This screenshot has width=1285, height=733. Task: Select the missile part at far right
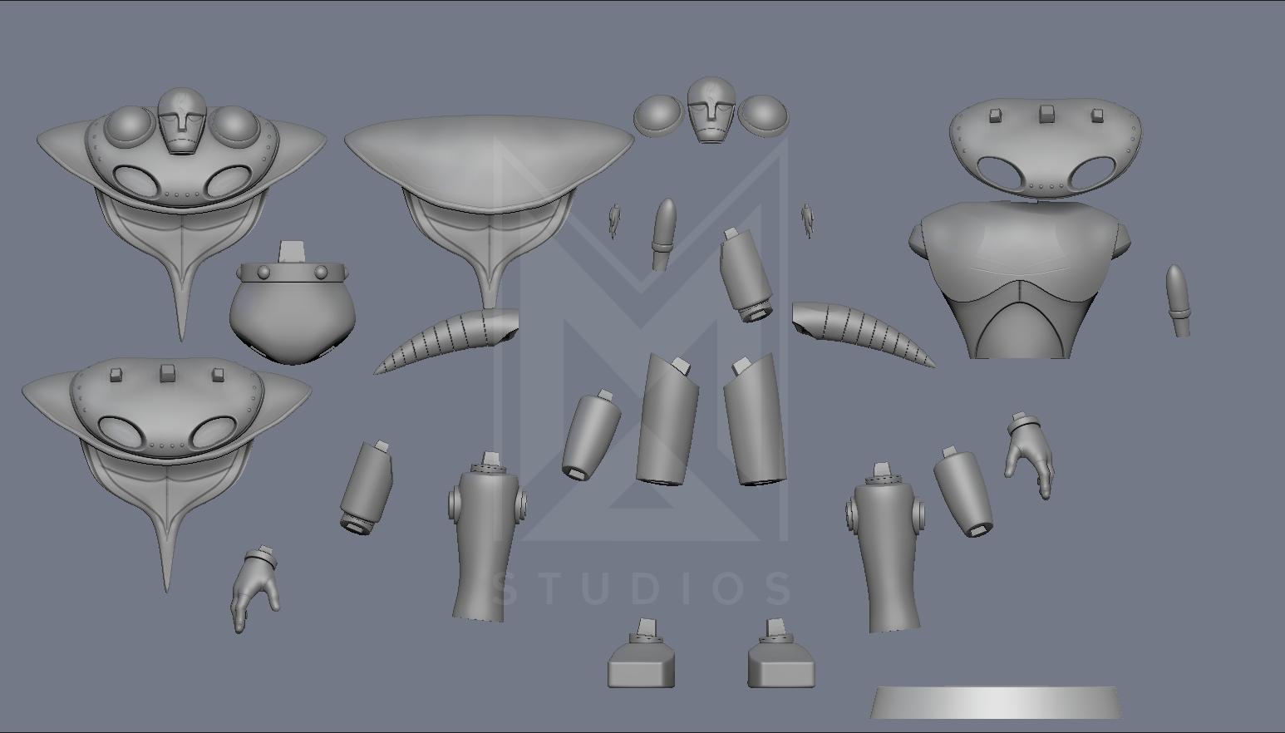click(x=1178, y=299)
